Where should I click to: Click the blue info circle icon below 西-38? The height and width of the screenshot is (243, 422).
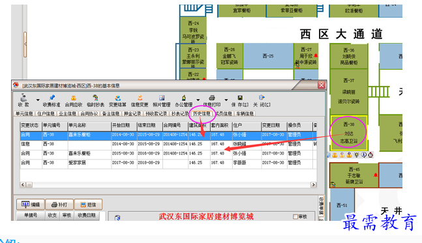coord(363,155)
